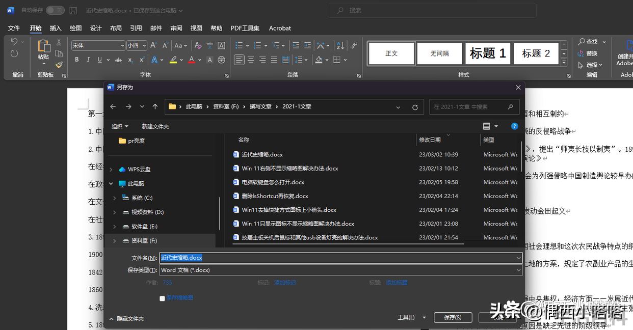
Task: Click Undo icon in Word ribbon
Action: (14, 42)
